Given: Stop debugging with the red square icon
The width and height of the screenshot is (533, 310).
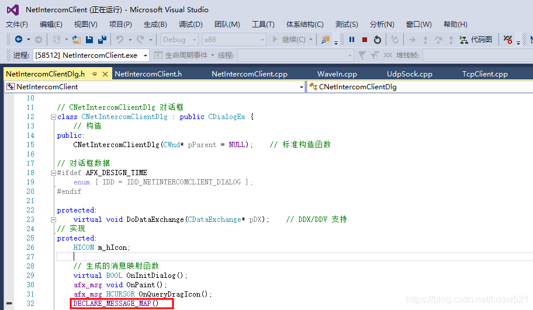Looking at the screenshot, I should (x=365, y=40).
